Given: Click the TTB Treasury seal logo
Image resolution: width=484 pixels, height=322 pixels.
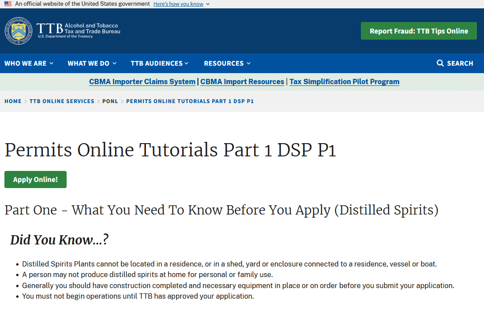Looking at the screenshot, I should tap(19, 31).
